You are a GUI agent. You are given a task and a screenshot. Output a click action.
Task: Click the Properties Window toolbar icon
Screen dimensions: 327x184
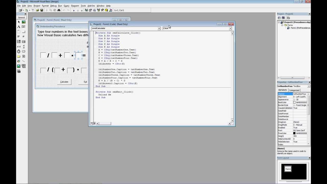[90, 10]
